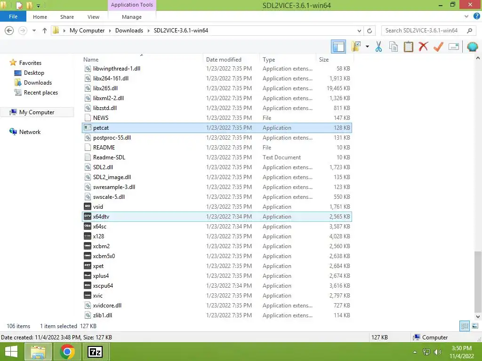The height and width of the screenshot is (361, 482).
Task: Select the xpet application icon
Action: coord(88,266)
